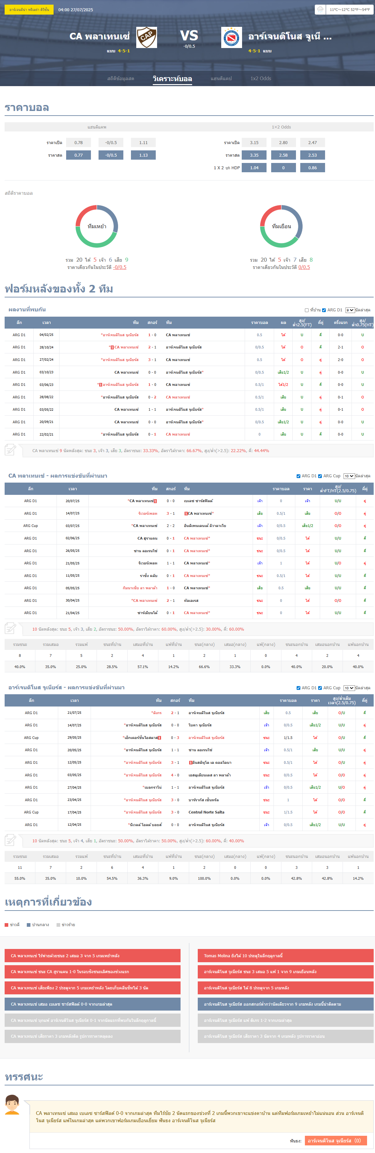Uncheck ARG D1 in the อาร์เจนติโนส จูเนียร์ส results filter
The image size is (375, 1153).
299,688
